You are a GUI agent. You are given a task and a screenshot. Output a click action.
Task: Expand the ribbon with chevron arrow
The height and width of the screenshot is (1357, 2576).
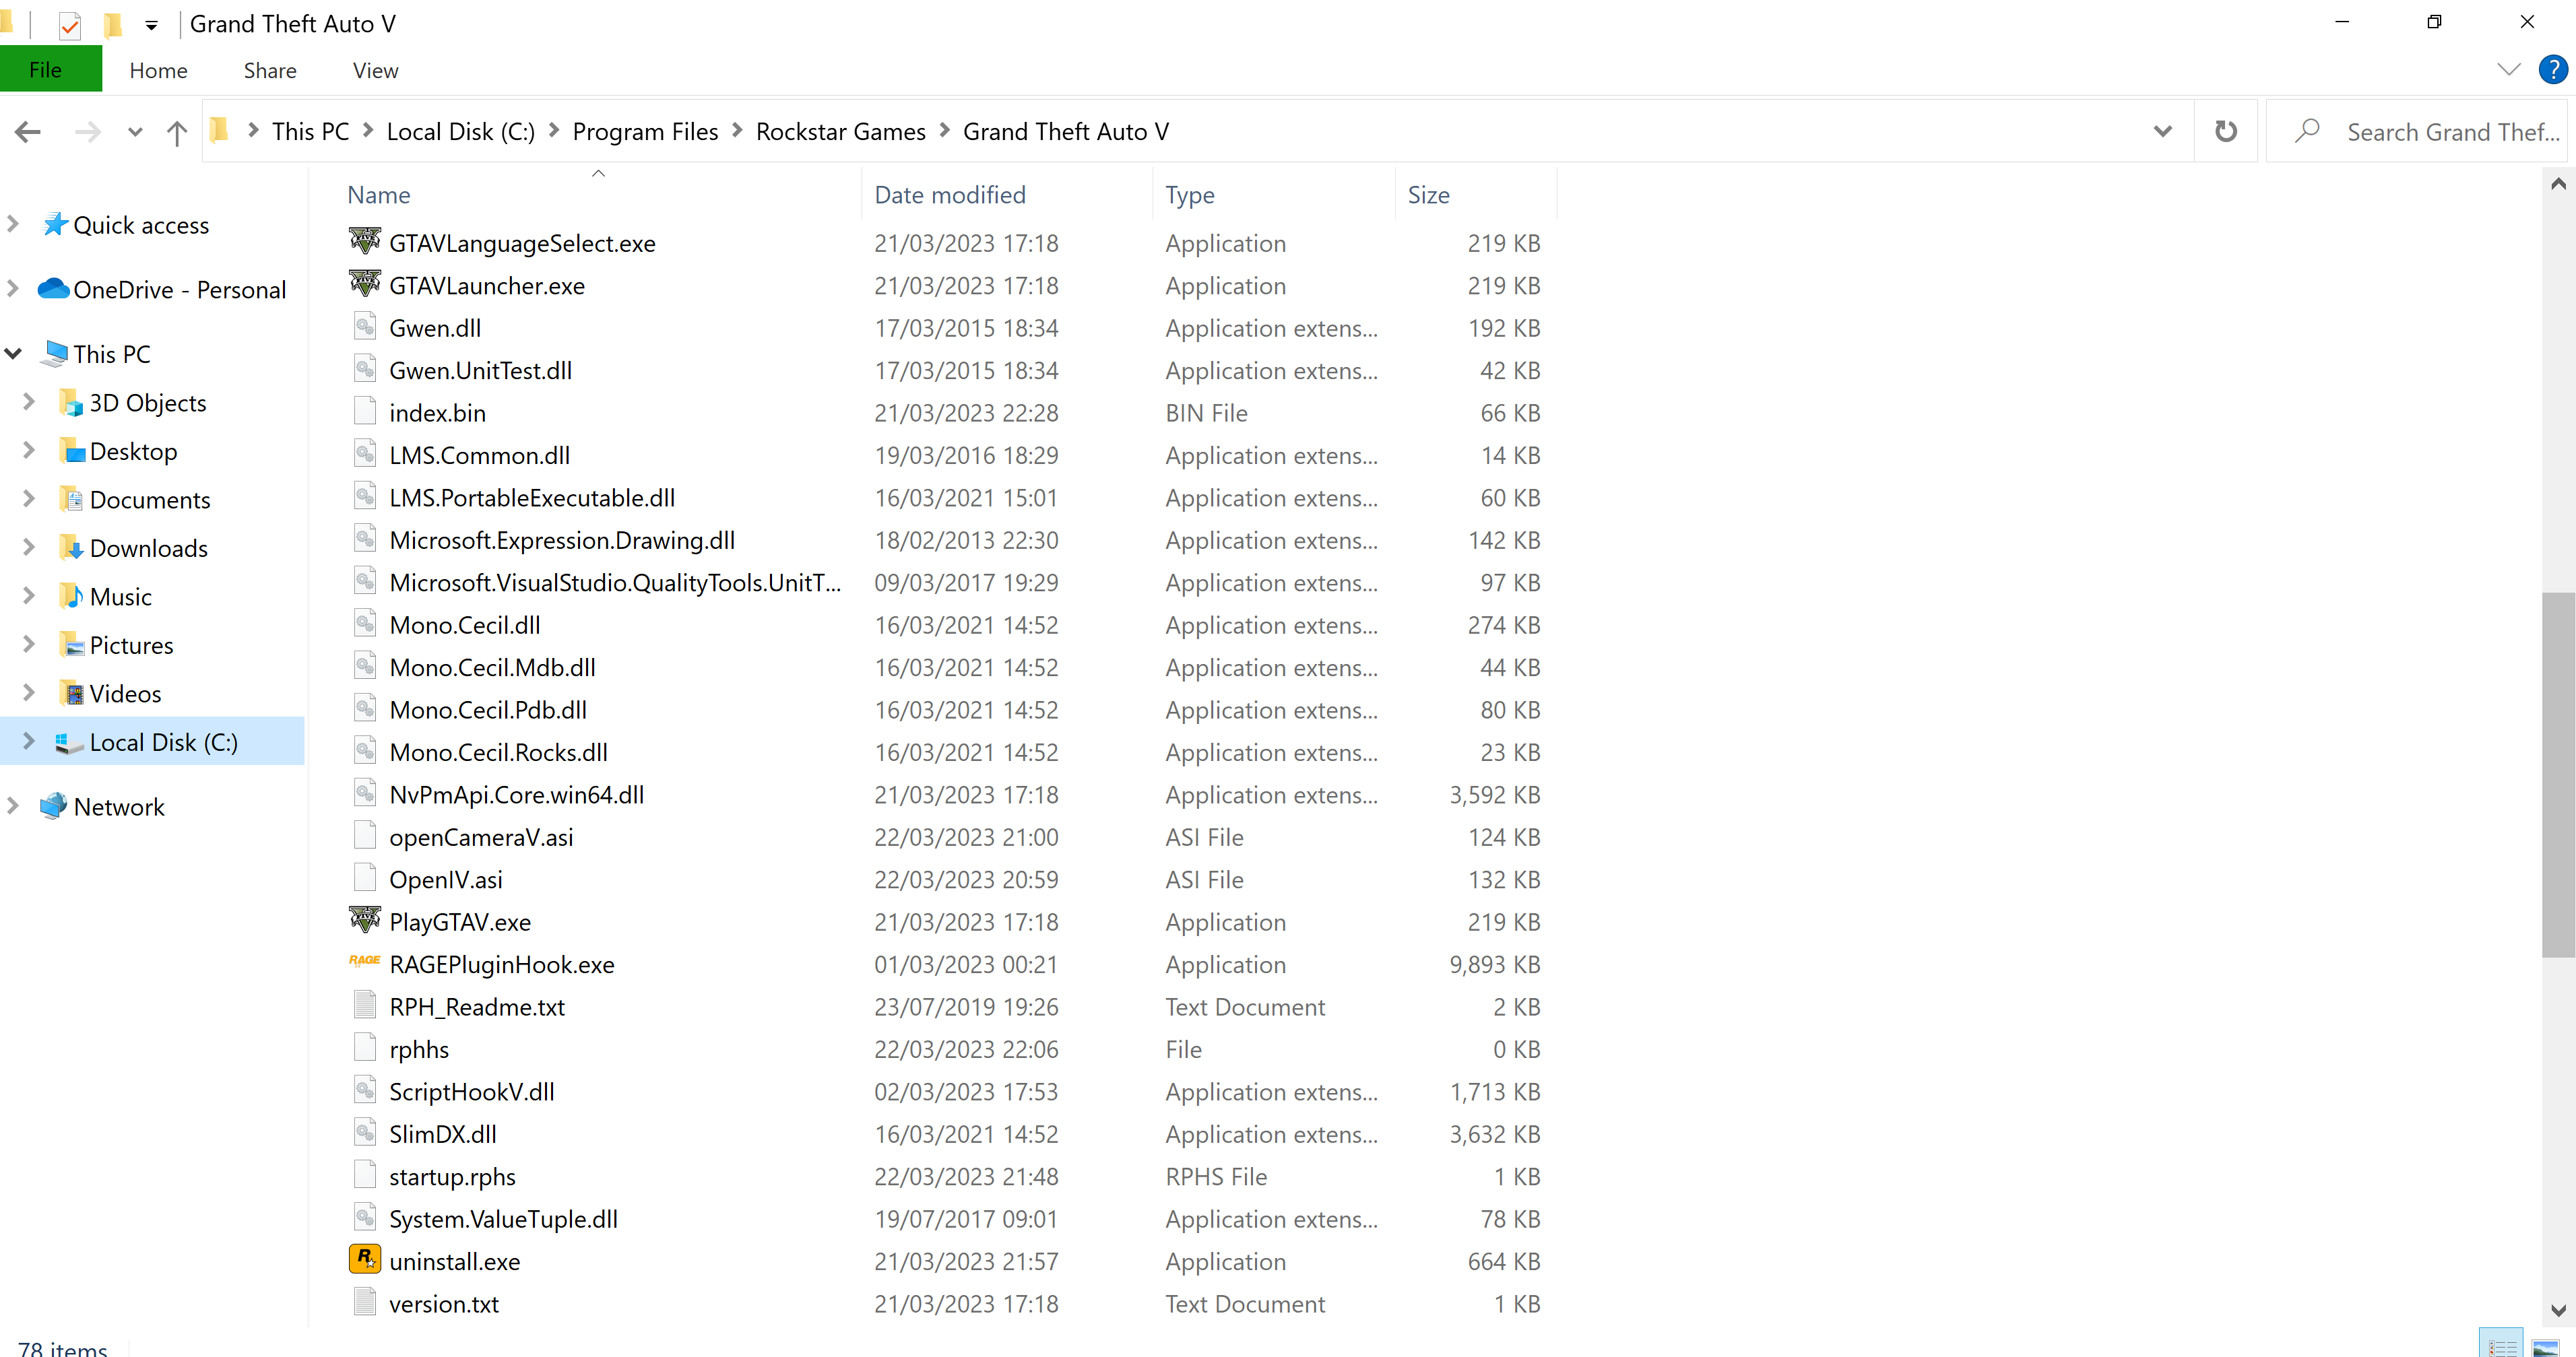point(2508,70)
